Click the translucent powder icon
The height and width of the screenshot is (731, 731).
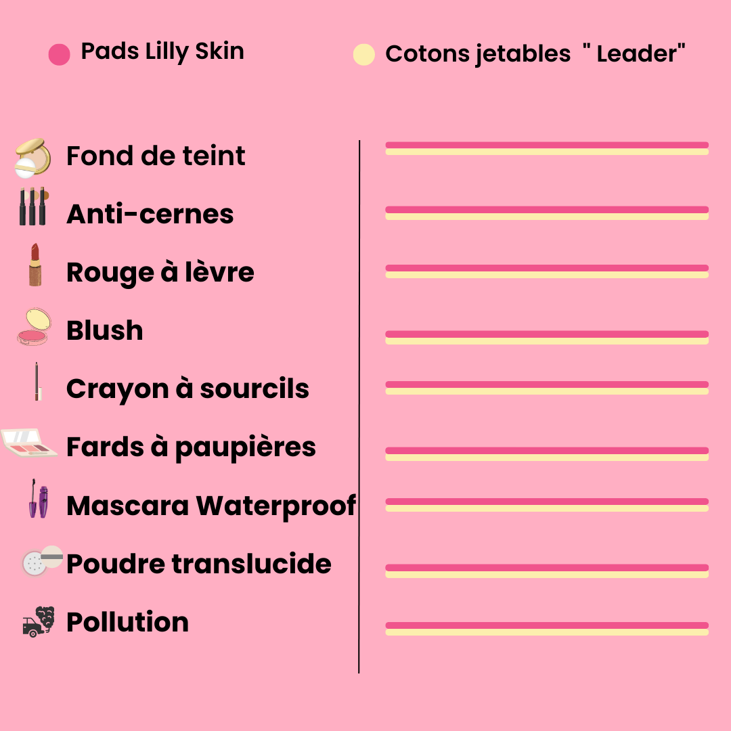(43, 560)
